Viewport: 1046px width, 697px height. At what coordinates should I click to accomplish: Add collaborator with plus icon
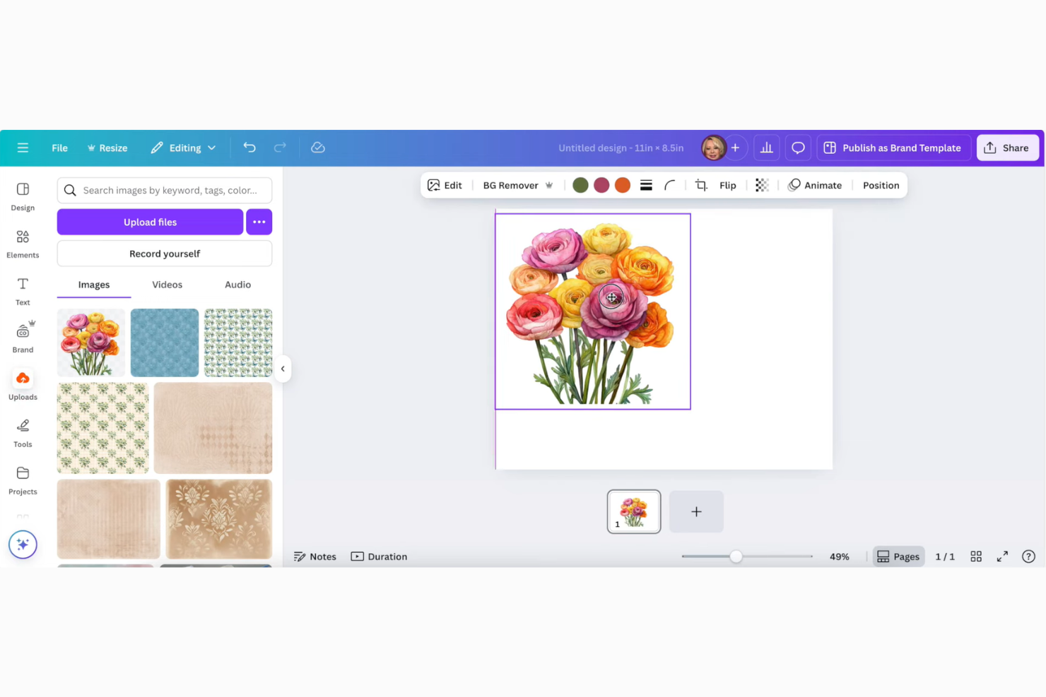[735, 148]
